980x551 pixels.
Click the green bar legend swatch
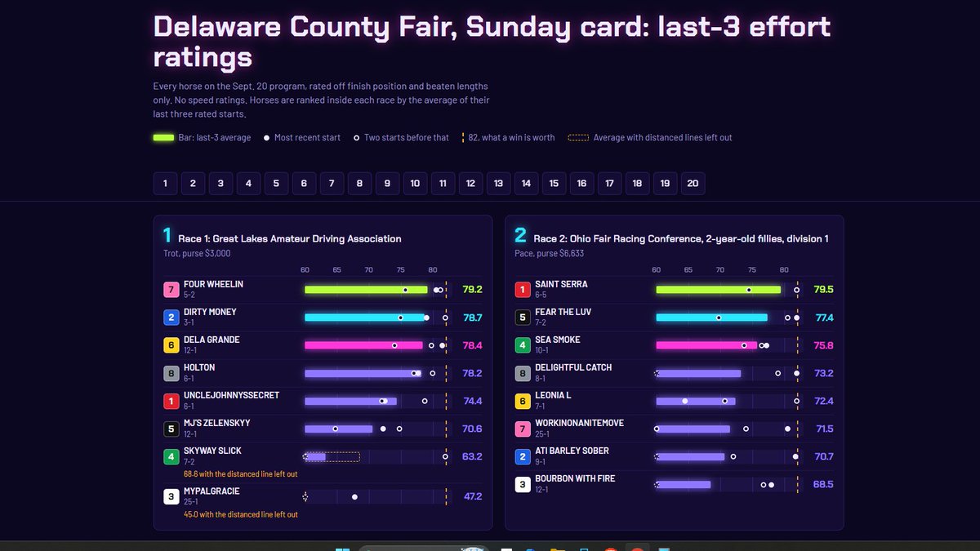pos(163,138)
